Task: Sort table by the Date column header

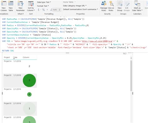Action: pos(15,57)
